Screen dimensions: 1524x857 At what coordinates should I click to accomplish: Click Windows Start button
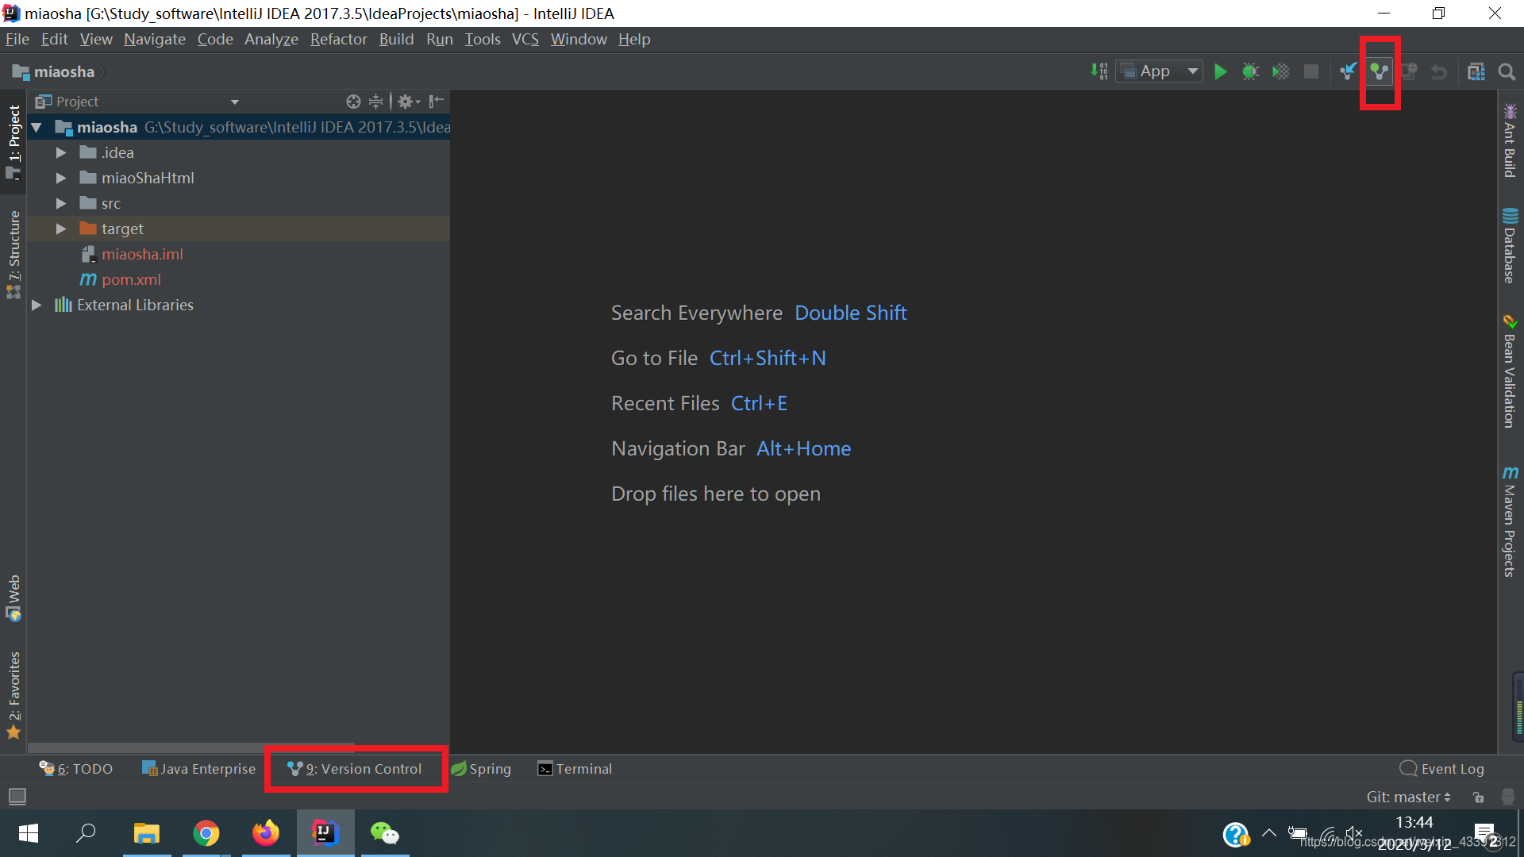pyautogui.click(x=29, y=833)
